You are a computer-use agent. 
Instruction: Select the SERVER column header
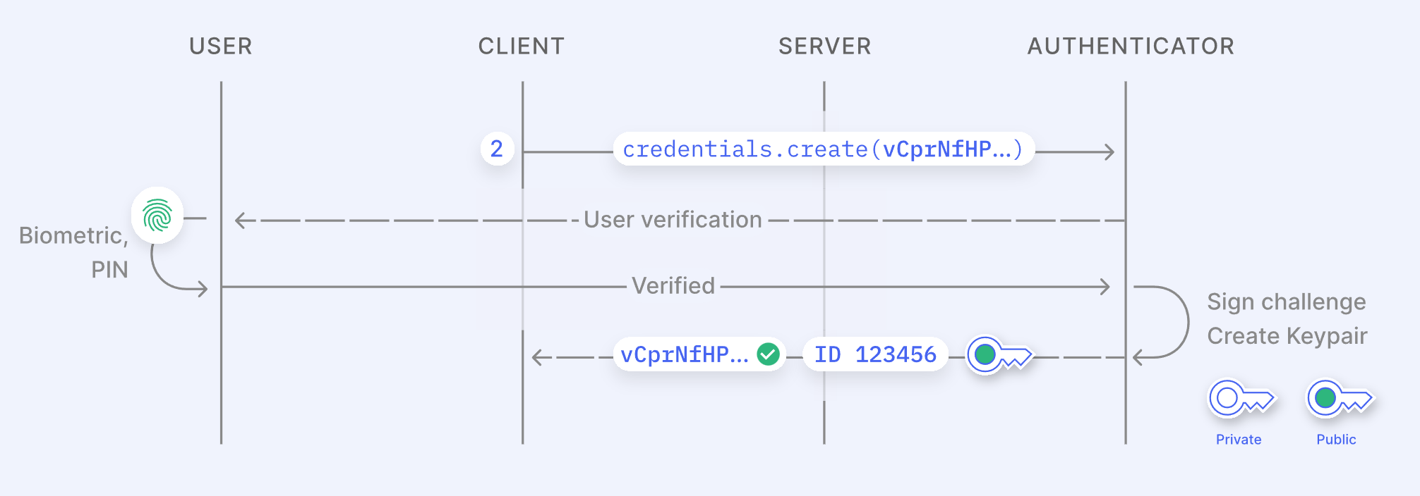point(824,46)
